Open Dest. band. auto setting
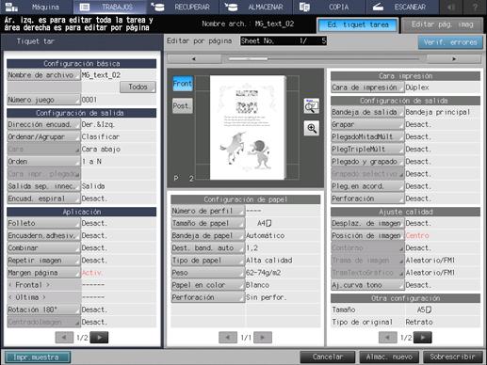487x365 pixels. click(208, 247)
